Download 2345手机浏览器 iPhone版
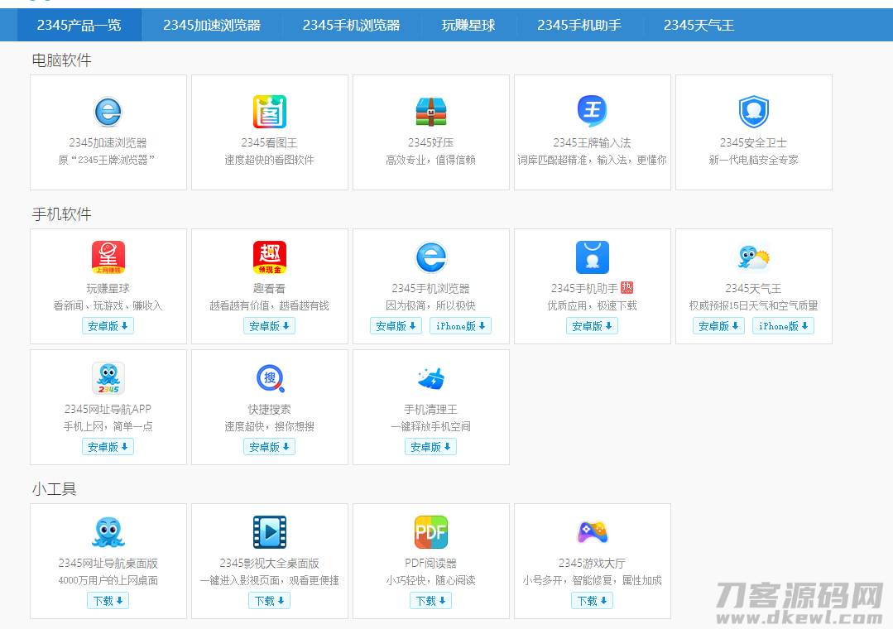 (460, 326)
